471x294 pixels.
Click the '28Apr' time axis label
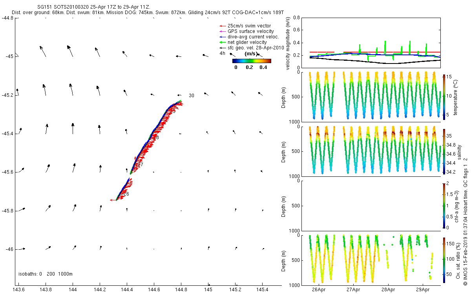(388, 290)
